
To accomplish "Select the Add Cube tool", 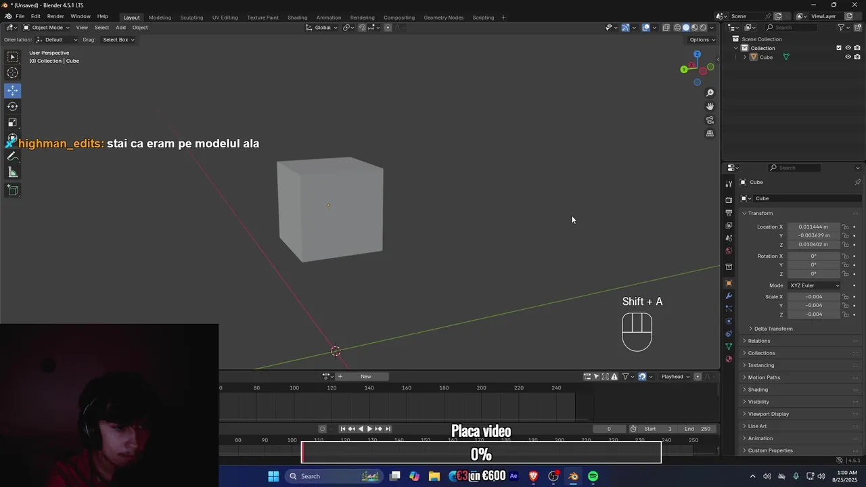I will (13, 190).
